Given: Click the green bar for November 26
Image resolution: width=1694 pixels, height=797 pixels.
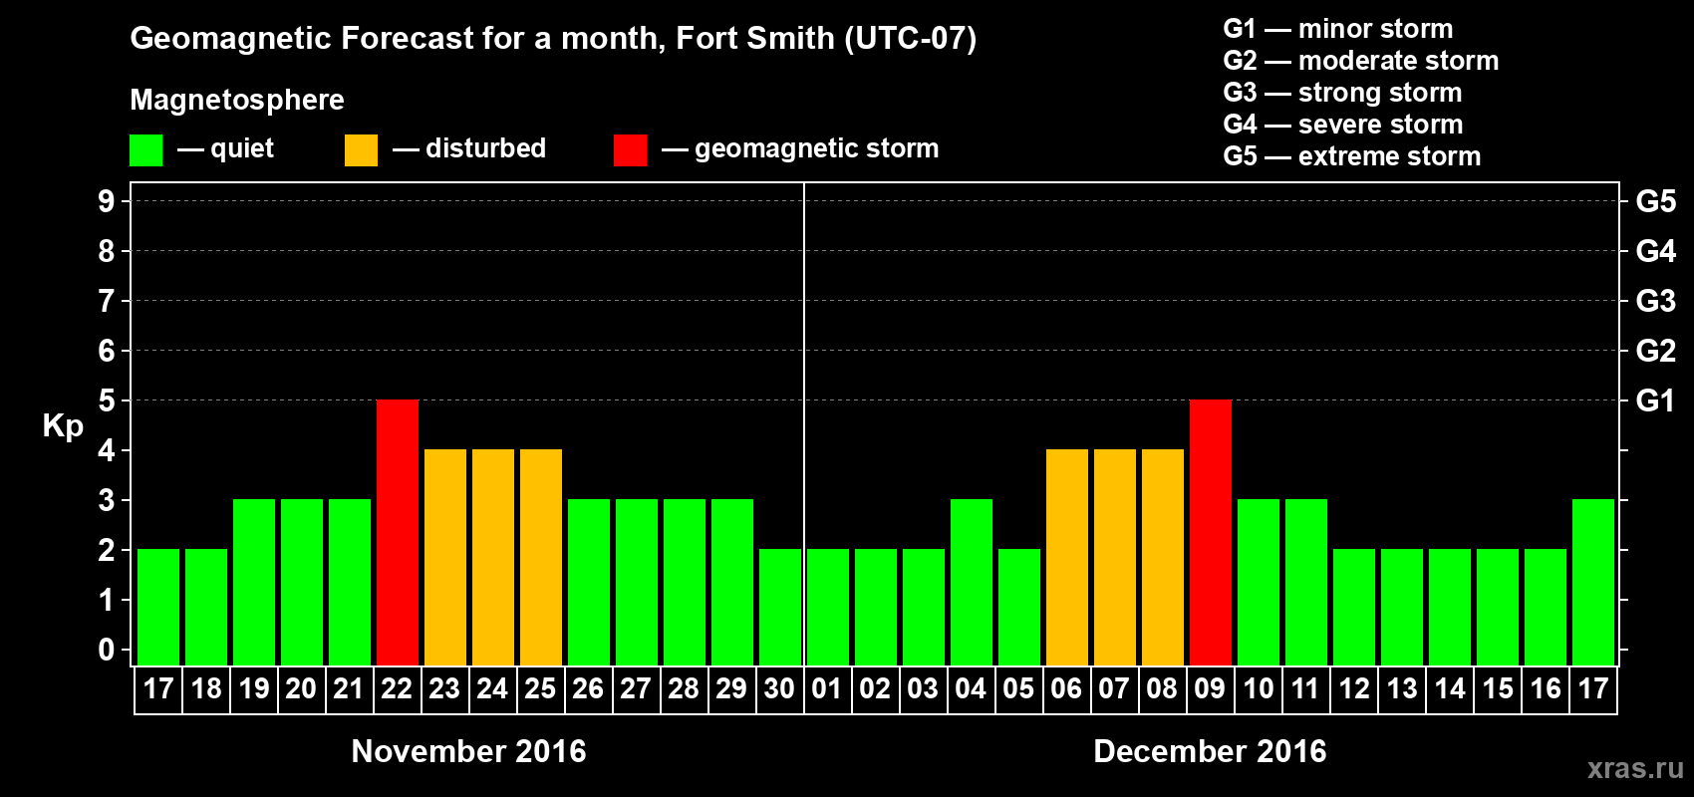Looking at the screenshot, I should (x=589, y=583).
